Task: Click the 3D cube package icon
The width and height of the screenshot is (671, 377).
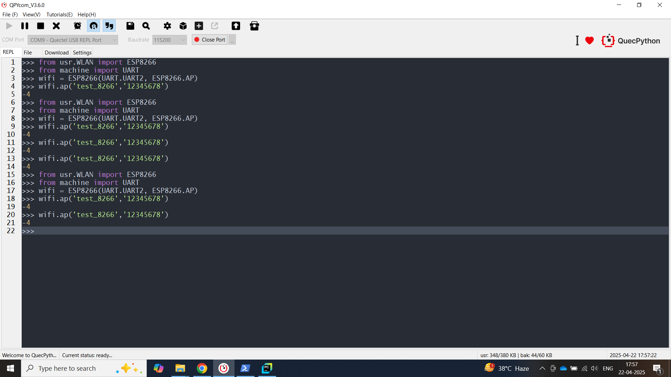Action: [x=183, y=26]
